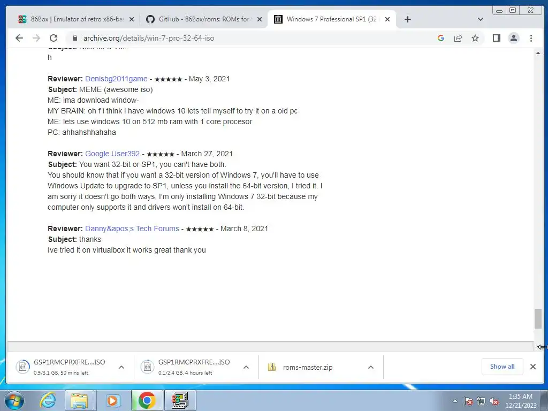Open the Windows Start menu
This screenshot has height=411, width=548.
14,400
